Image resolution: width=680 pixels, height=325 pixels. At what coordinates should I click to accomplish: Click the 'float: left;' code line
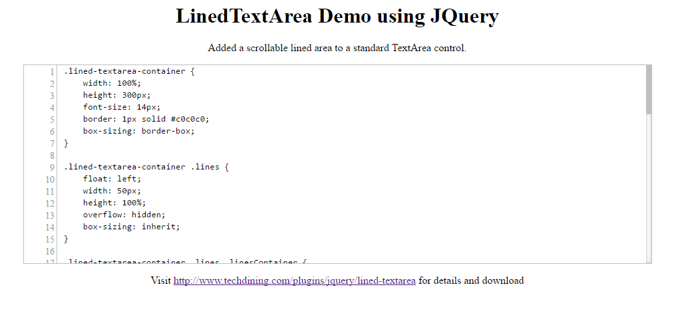click(x=112, y=179)
